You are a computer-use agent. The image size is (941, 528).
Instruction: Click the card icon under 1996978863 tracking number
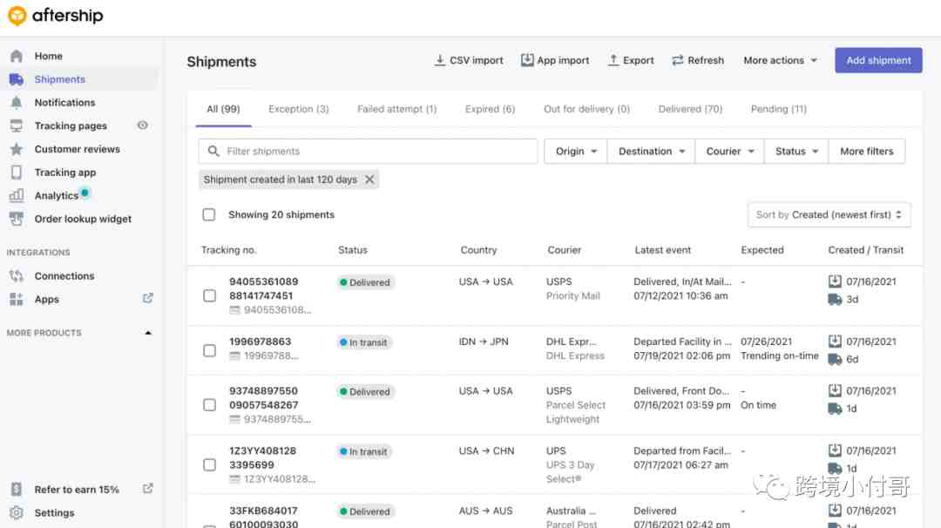tap(234, 355)
